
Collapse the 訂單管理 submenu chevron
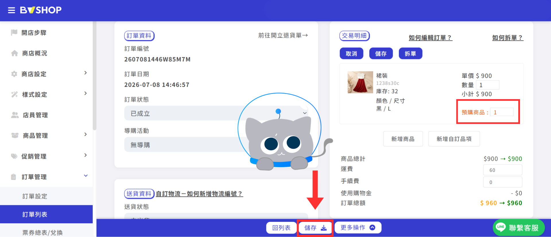pyautogui.click(x=86, y=176)
